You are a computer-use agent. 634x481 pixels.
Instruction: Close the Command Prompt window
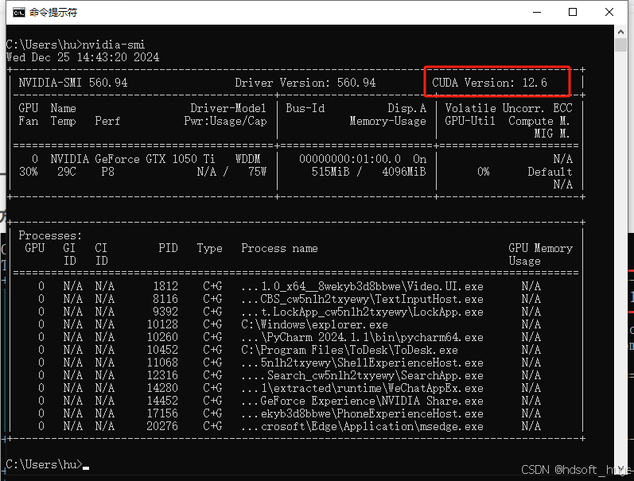coord(609,12)
